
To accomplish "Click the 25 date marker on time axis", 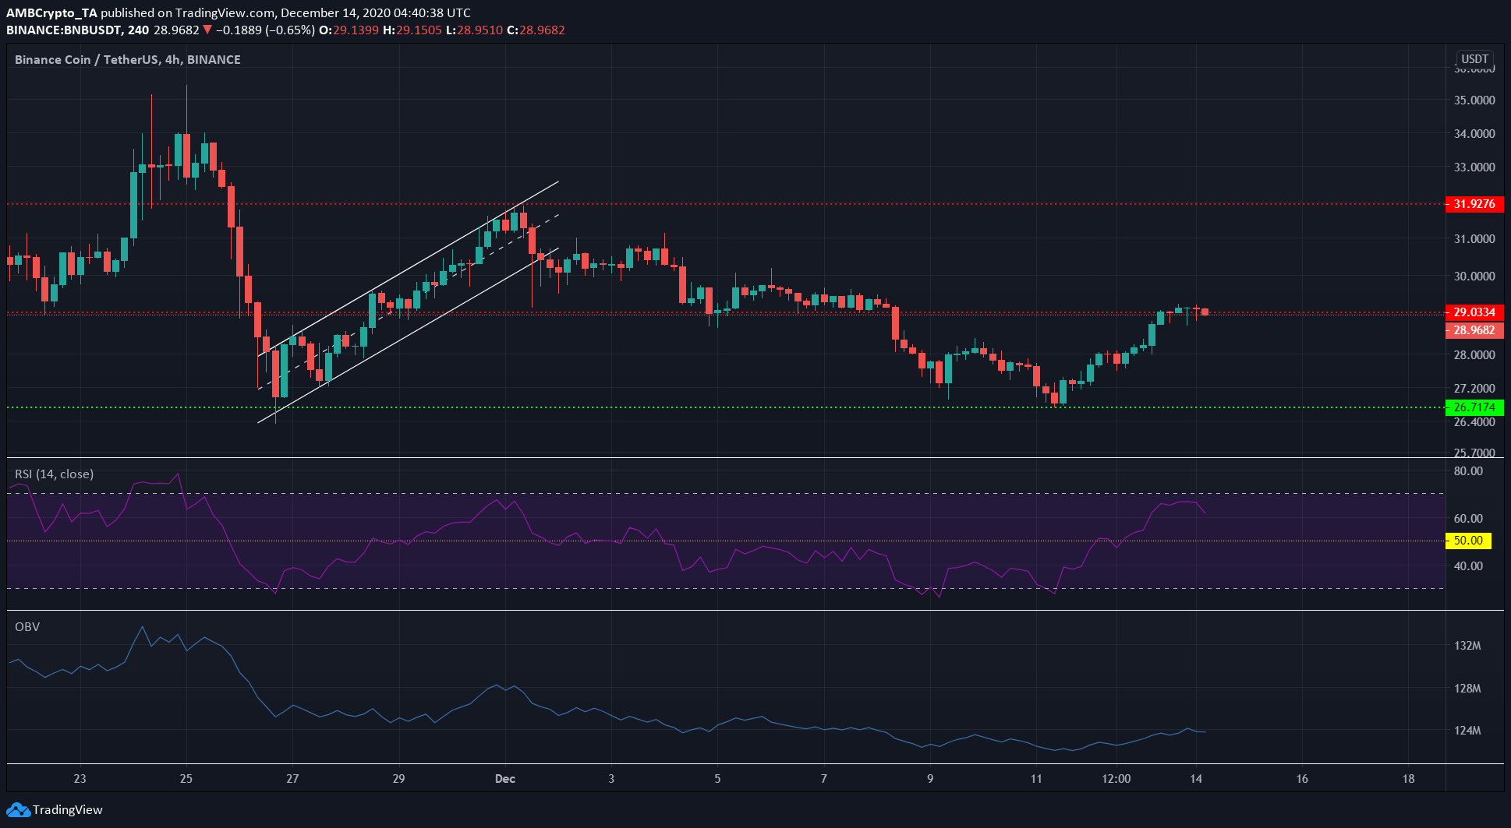I will tap(186, 779).
